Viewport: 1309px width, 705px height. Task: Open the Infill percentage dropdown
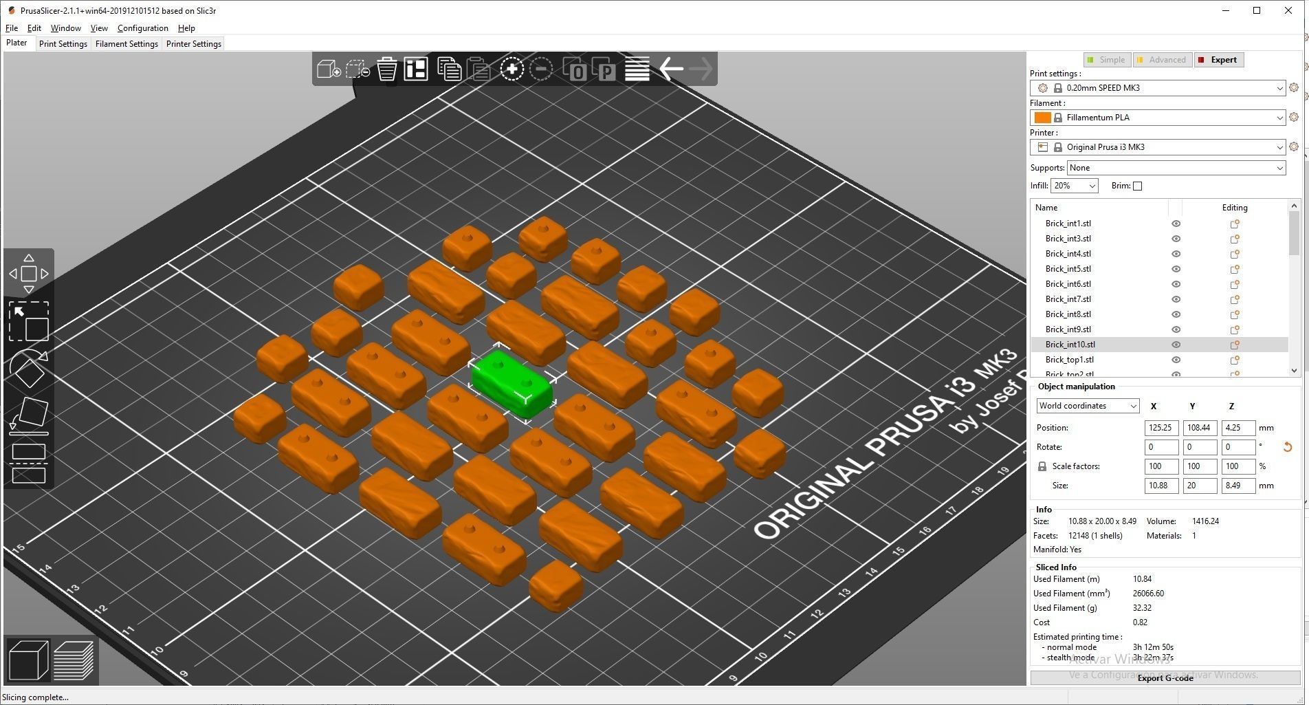1075,186
